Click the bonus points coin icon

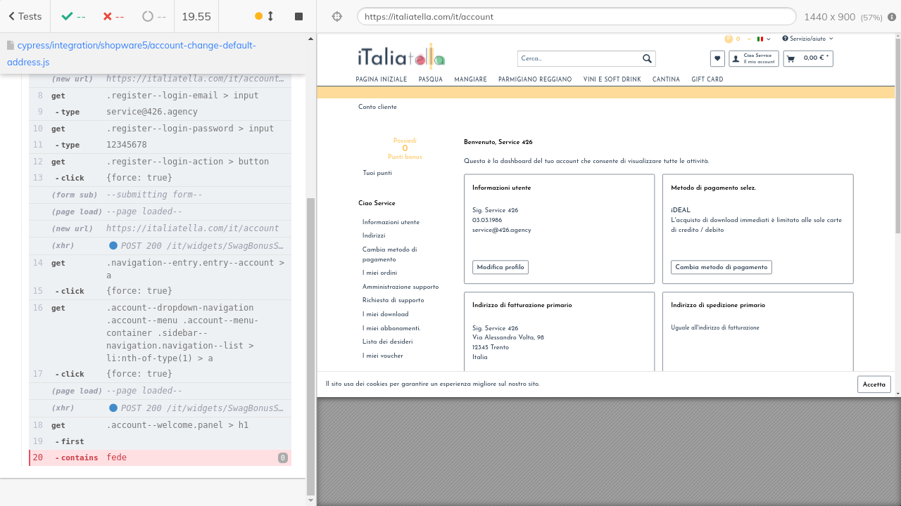click(x=729, y=39)
